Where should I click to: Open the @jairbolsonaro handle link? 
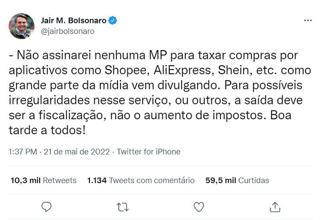67,31
